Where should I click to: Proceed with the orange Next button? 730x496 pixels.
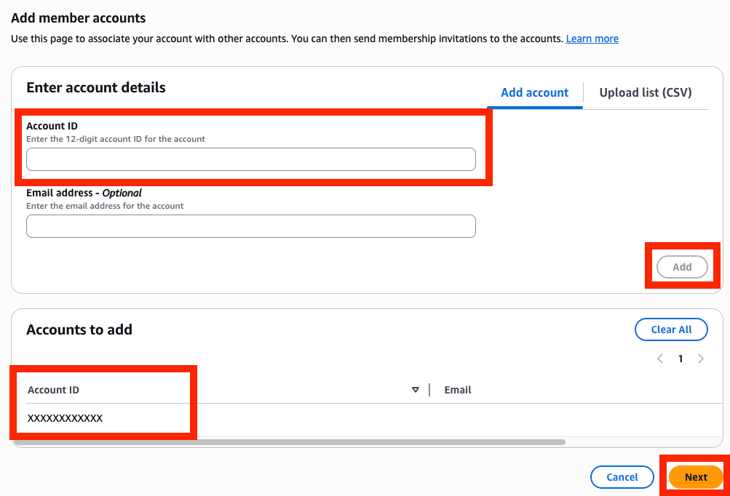click(x=695, y=477)
